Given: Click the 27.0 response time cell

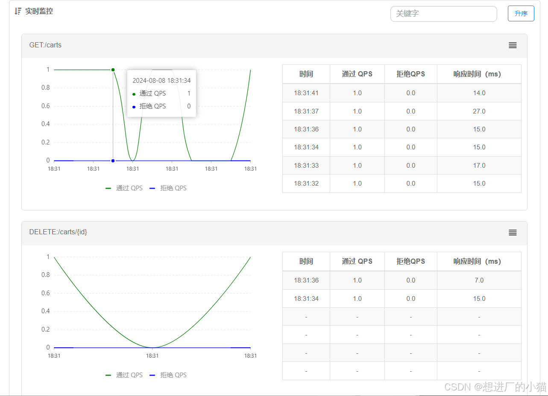Looking at the screenshot, I should point(479,111).
